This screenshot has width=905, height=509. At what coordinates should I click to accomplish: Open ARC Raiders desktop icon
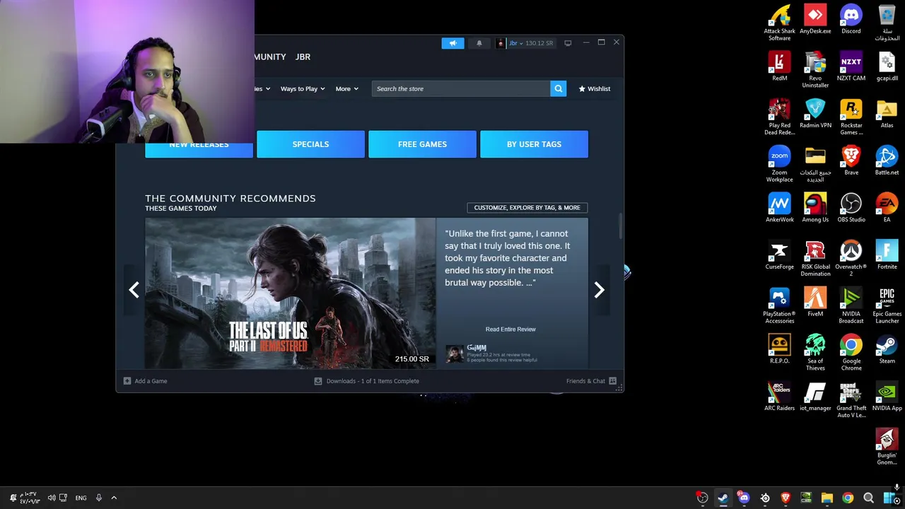pos(779,397)
